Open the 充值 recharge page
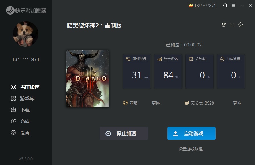255x165 pixels. click(x=20, y=121)
